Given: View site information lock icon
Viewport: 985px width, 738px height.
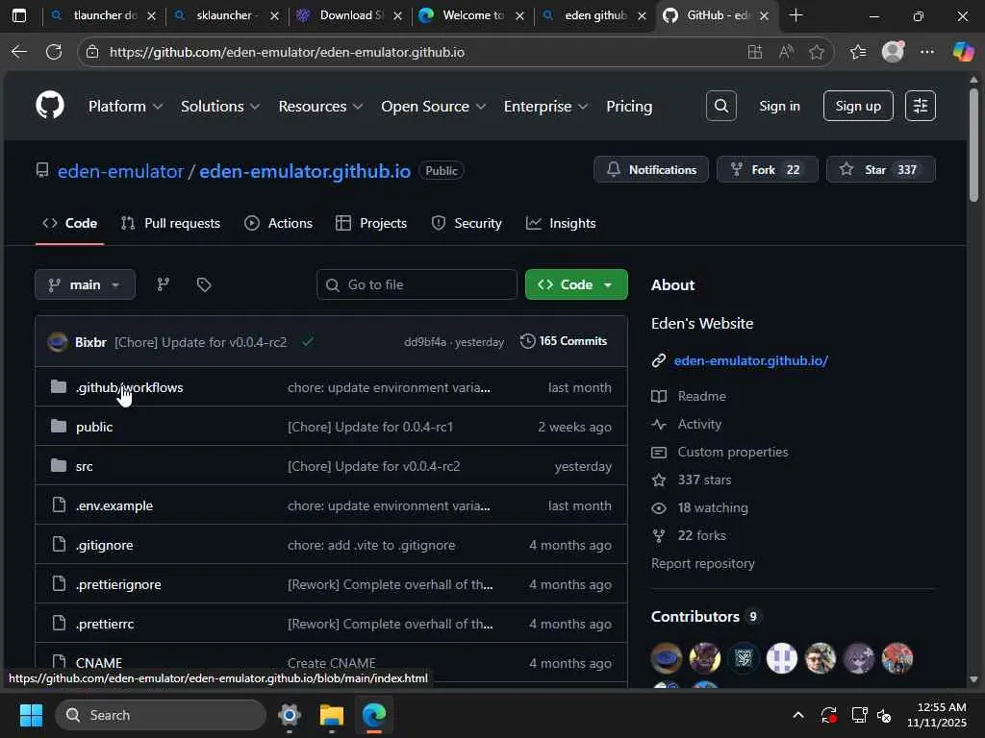Looking at the screenshot, I should coord(93,52).
